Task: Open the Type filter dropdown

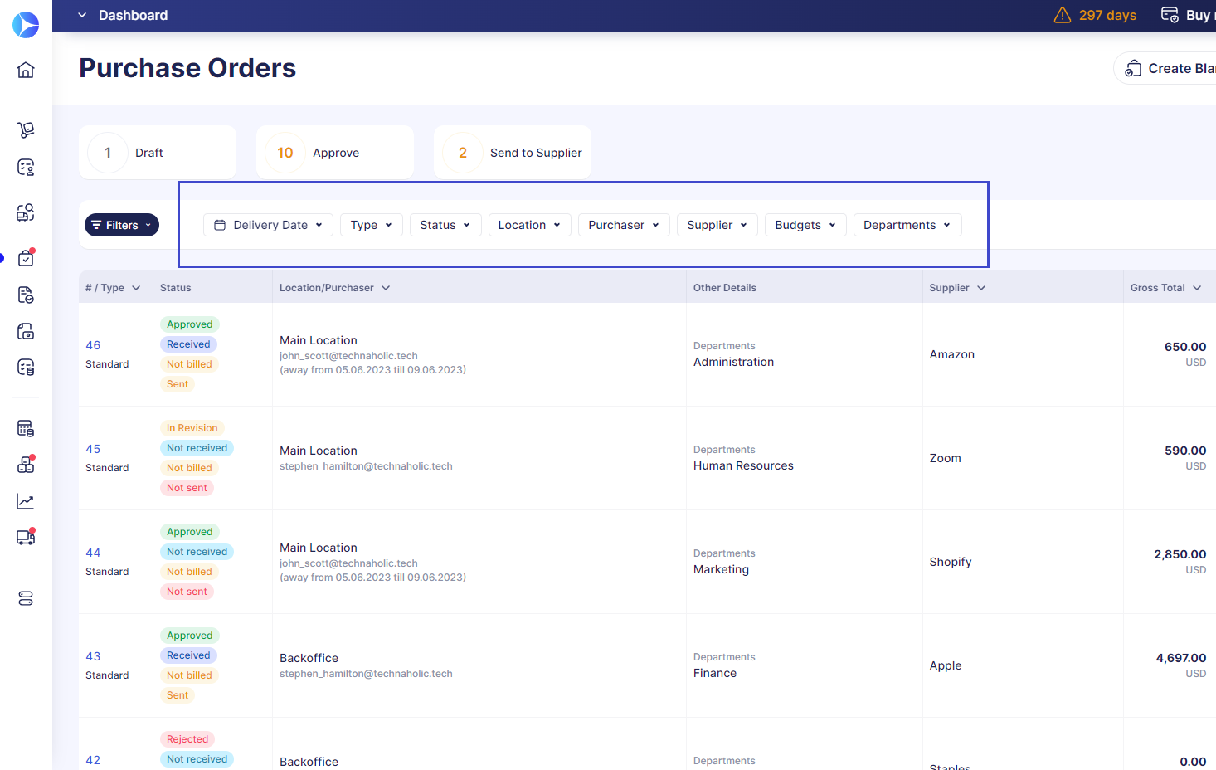Action: click(x=372, y=225)
